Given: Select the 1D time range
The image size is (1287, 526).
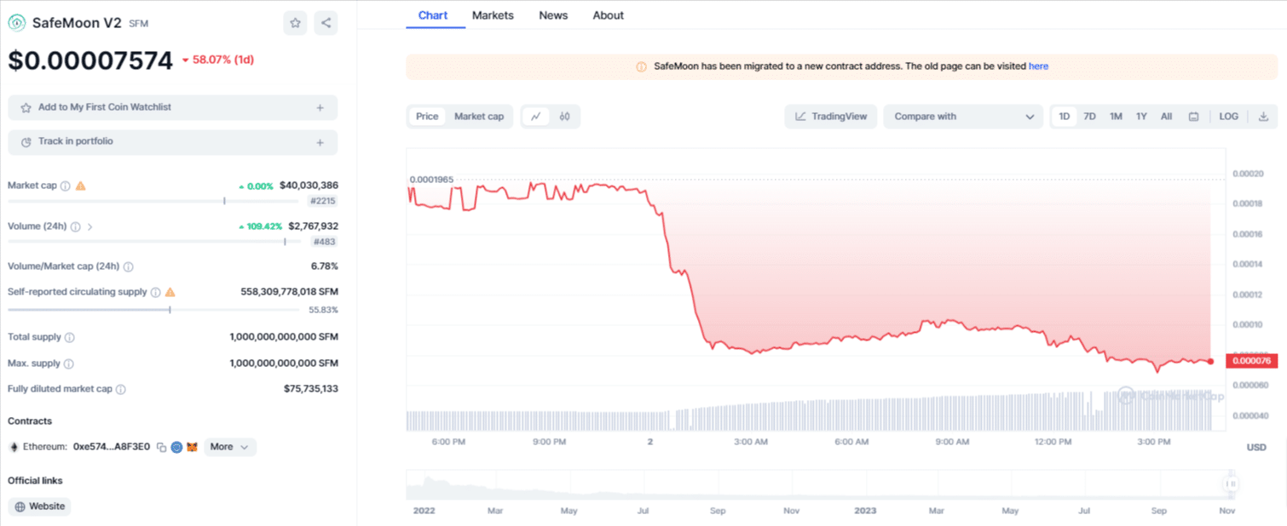Looking at the screenshot, I should pos(1065,117).
